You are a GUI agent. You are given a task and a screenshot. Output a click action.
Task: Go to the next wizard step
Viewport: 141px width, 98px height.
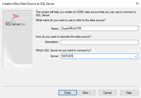pos(86,93)
